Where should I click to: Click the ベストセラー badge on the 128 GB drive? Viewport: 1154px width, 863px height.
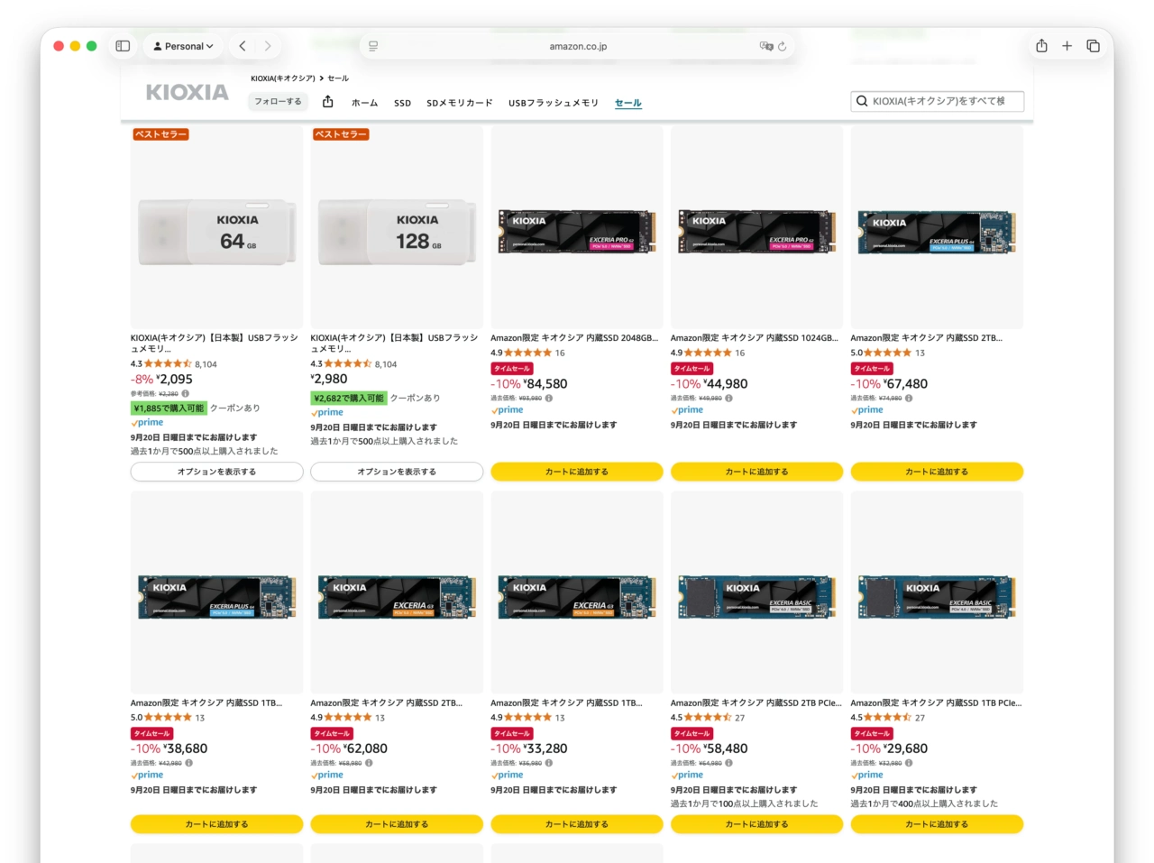(341, 134)
